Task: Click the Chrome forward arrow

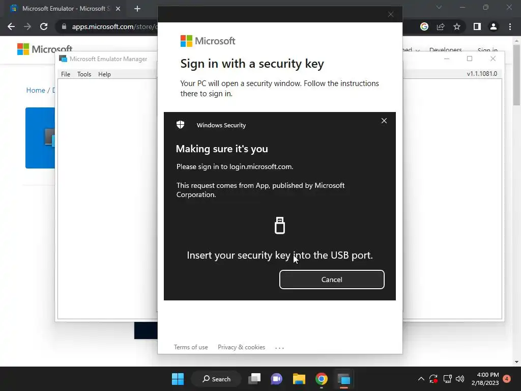Action: click(27, 26)
